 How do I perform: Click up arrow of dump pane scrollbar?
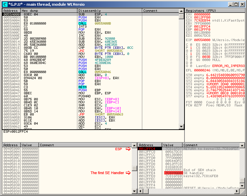point(134,145)
